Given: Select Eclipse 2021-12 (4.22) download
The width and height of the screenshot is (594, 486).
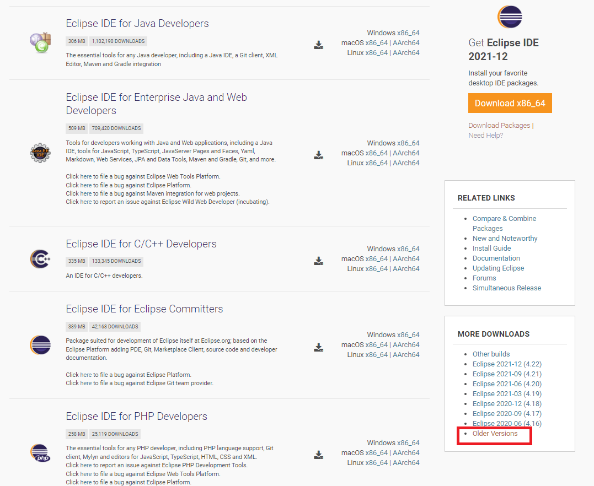Looking at the screenshot, I should click(x=507, y=364).
